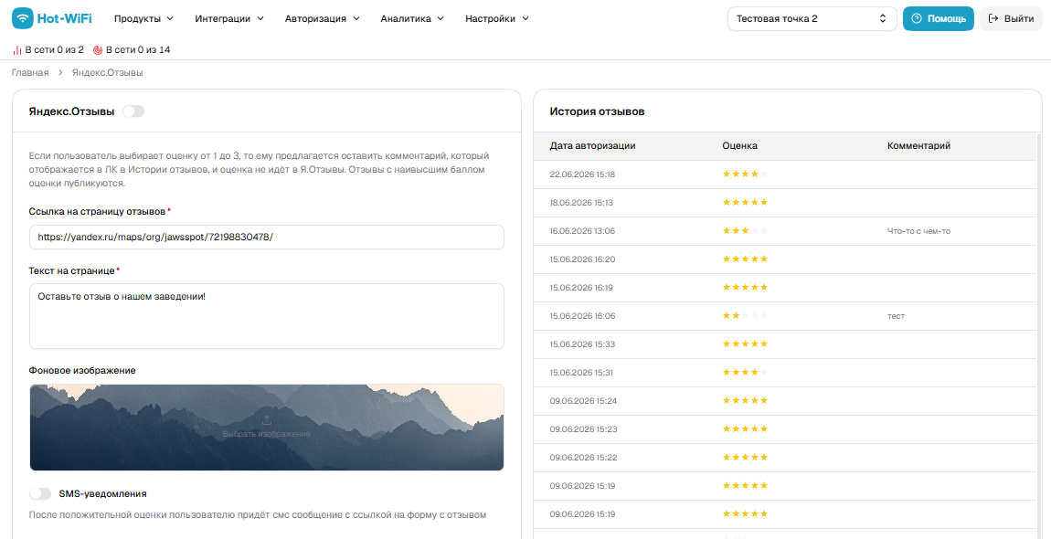Viewport: 1051px width, 539px height.
Task: Click the Комментарий column header
Action: tap(919, 145)
